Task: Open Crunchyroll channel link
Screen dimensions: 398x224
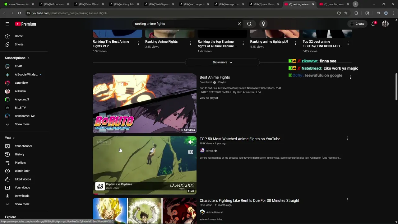Action: [206, 82]
